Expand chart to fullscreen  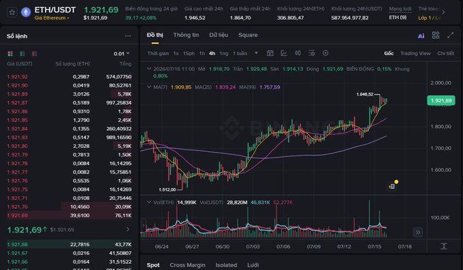[450, 35]
